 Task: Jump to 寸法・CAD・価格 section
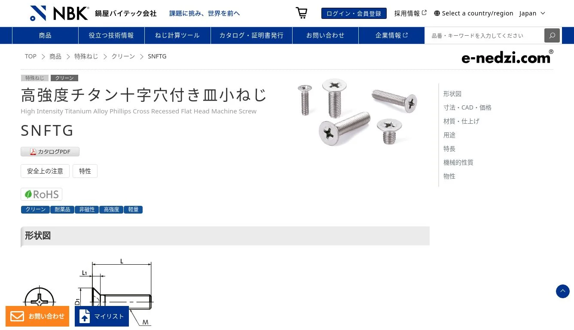coord(467,107)
